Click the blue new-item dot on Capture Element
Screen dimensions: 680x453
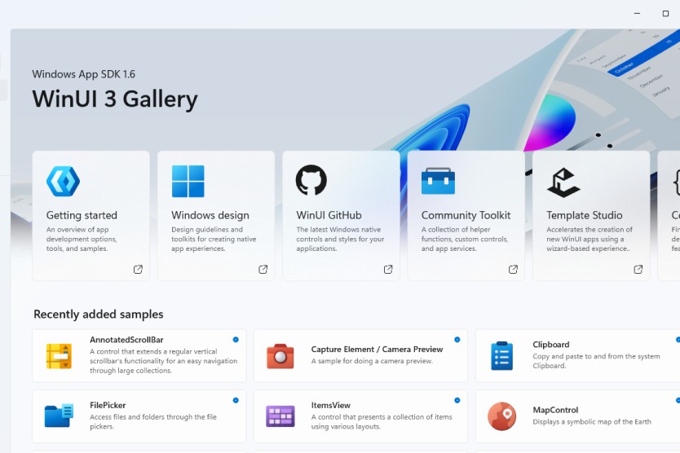click(457, 340)
